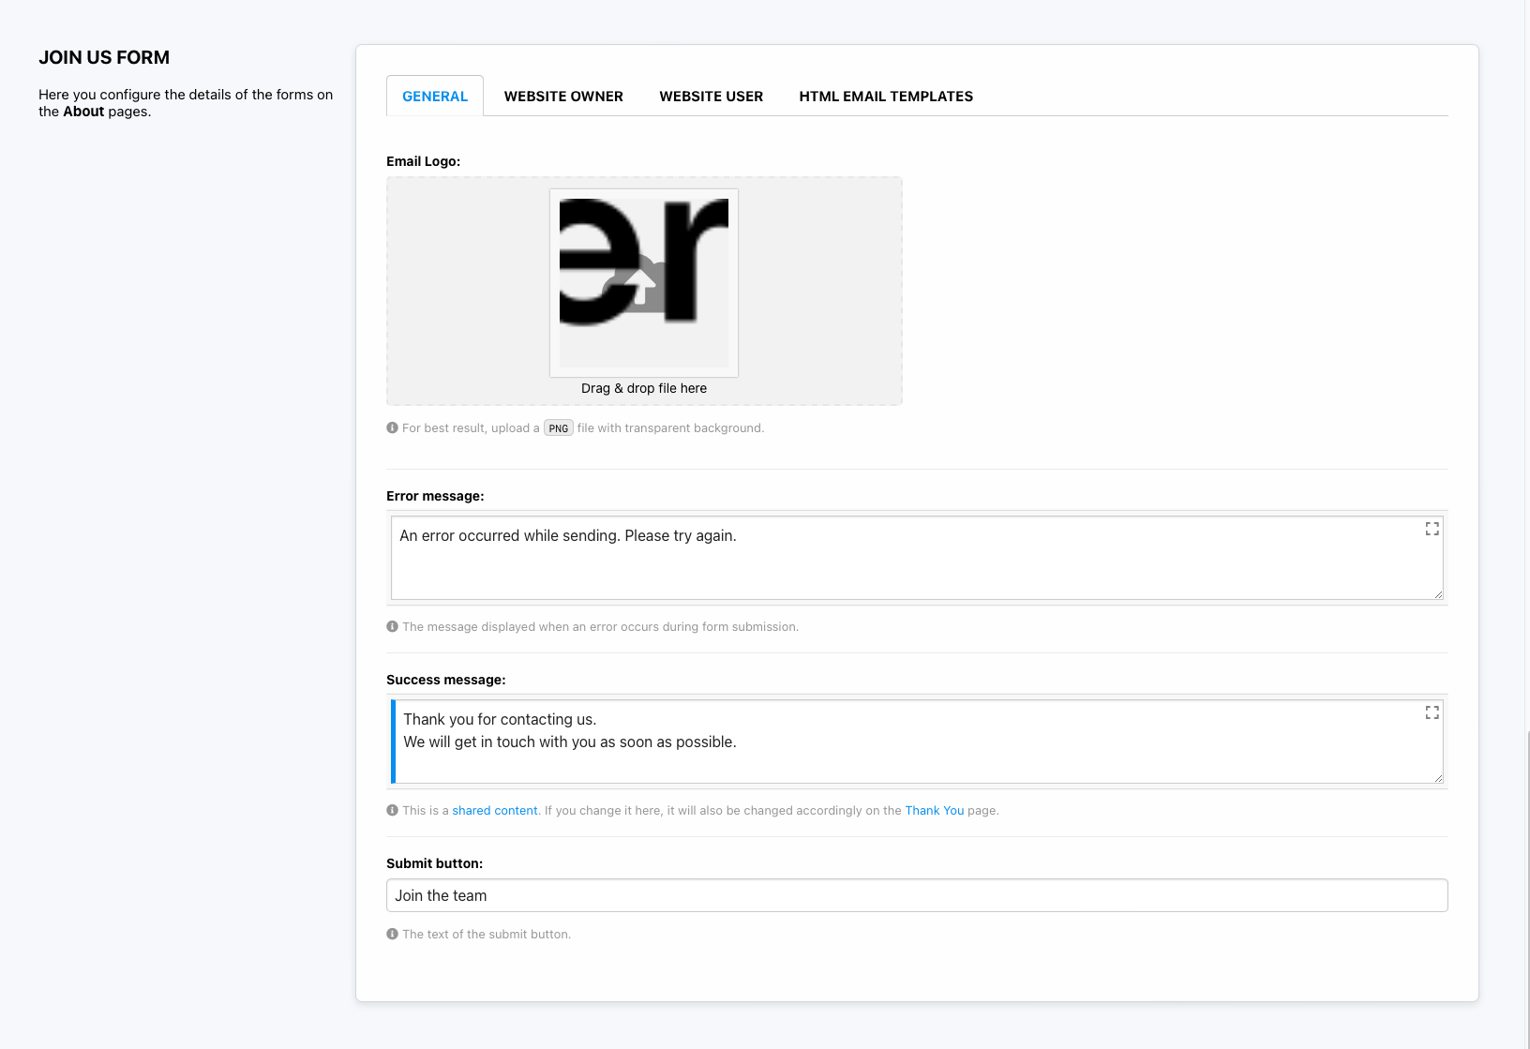Open the Website Owner tab
The height and width of the screenshot is (1049, 1530).
(563, 97)
